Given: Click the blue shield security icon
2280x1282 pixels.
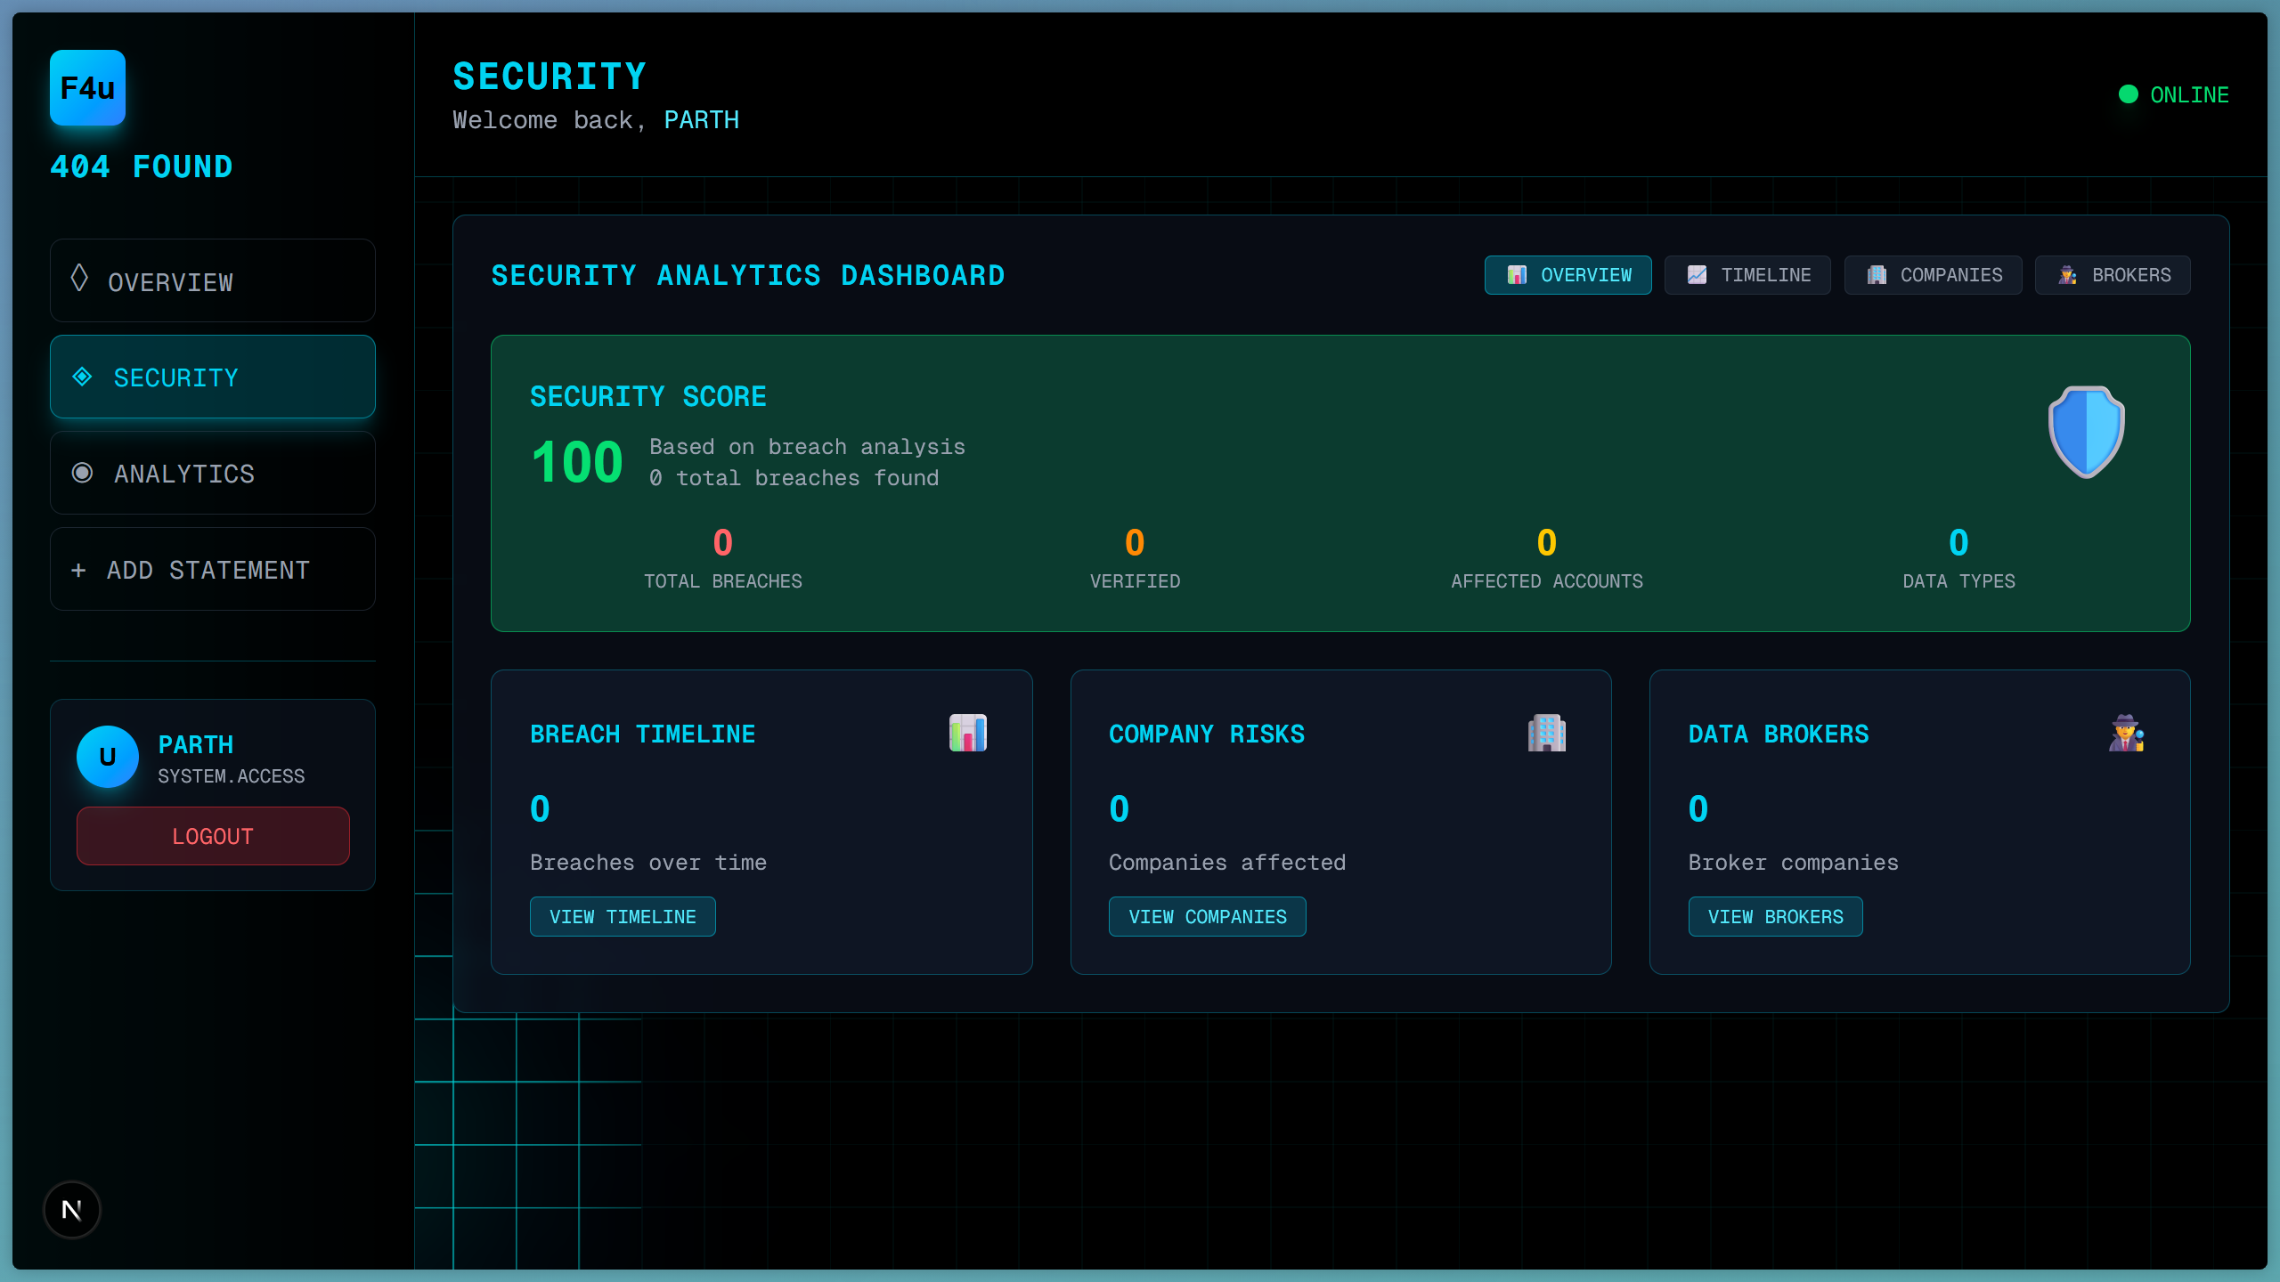Looking at the screenshot, I should 2086,432.
